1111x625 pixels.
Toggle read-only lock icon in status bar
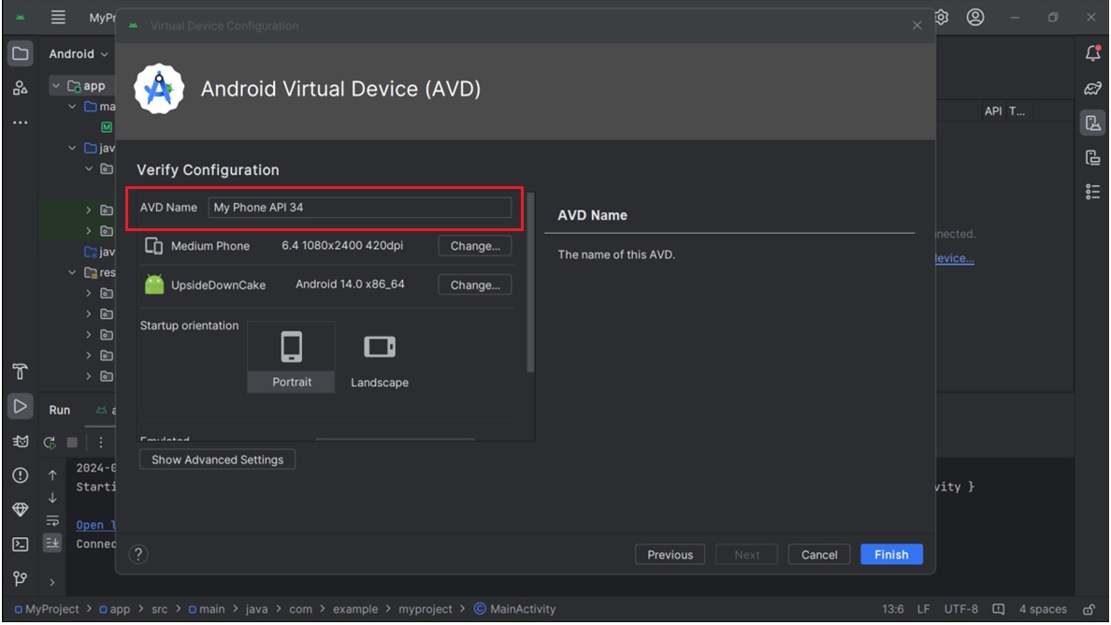pyautogui.click(x=1089, y=609)
